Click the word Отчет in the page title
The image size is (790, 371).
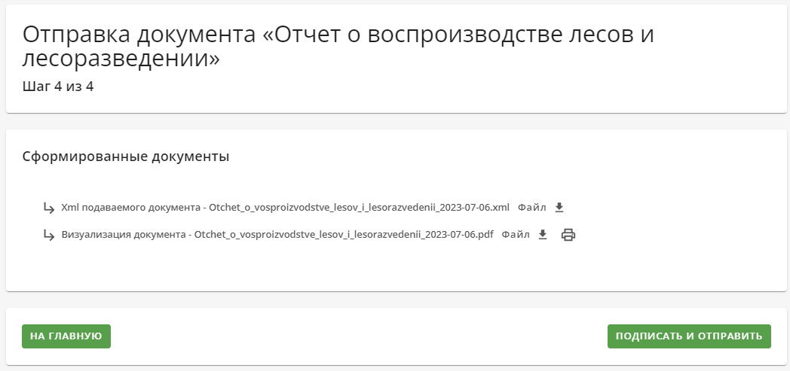(309, 35)
